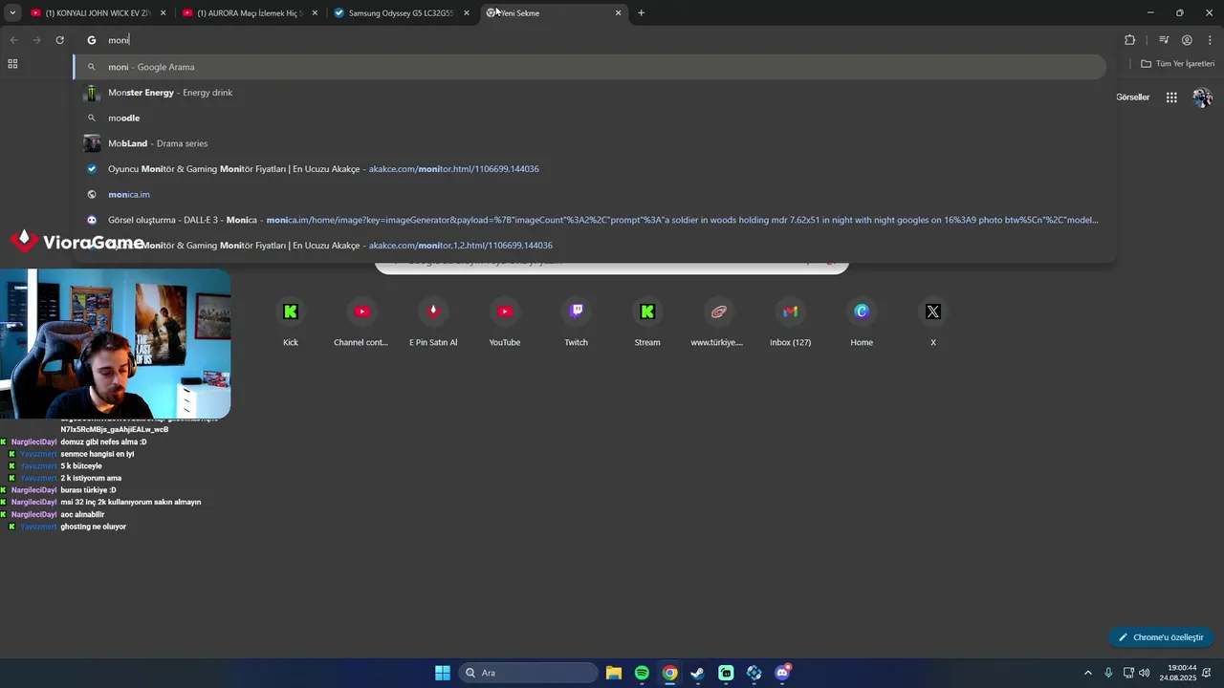
Task: Select 'moni - Google Arama' suggestion
Action: (590, 67)
